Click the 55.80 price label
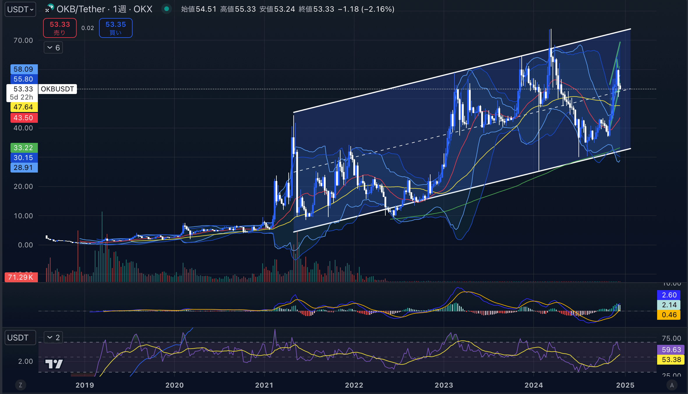 click(24, 79)
